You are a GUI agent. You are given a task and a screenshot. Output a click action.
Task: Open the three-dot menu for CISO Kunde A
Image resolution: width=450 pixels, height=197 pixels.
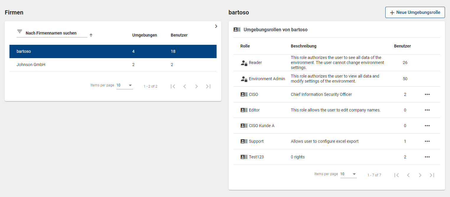pyautogui.click(x=427, y=126)
